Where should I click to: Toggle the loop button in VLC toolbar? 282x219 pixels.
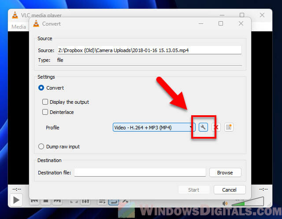tap(114, 201)
